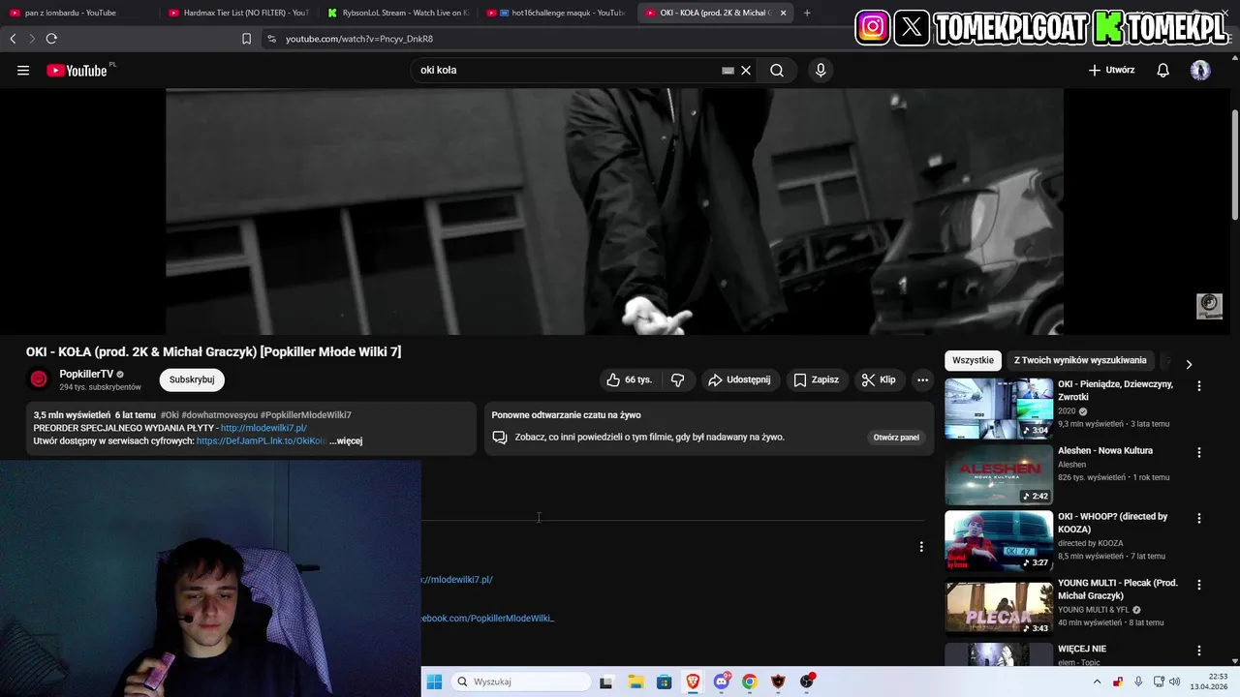The image size is (1240, 697).
Task: Click the video channel watermark icon
Action: 1209,306
